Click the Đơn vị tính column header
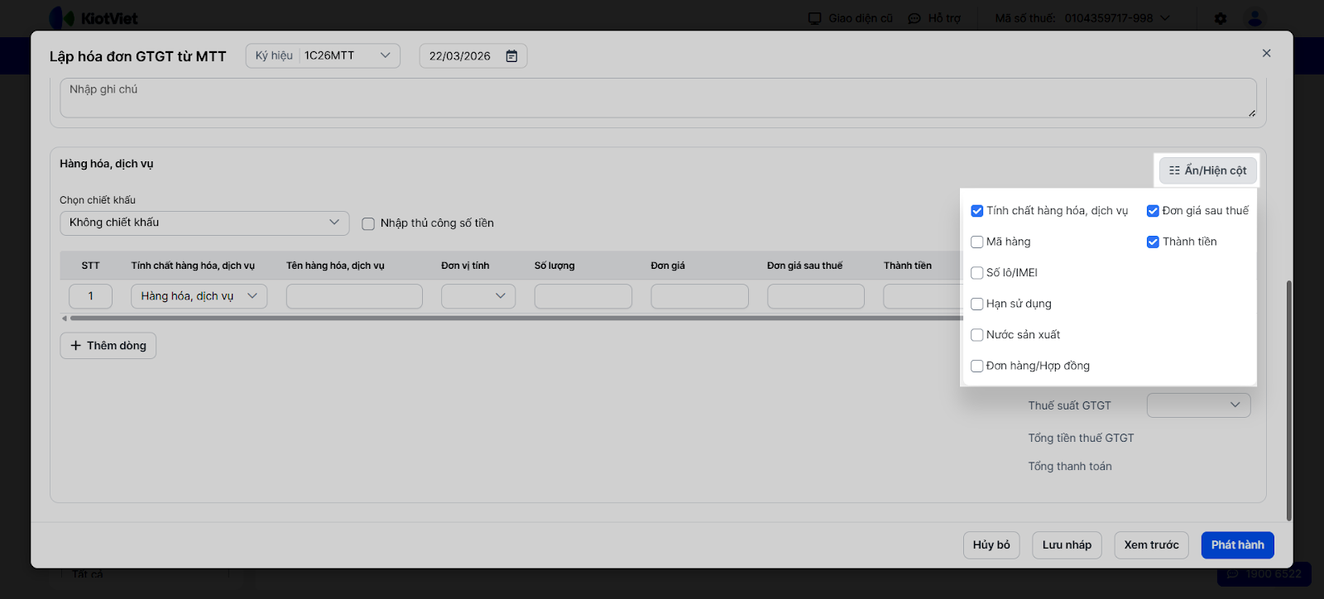The height and width of the screenshot is (599, 1324). click(x=465, y=266)
